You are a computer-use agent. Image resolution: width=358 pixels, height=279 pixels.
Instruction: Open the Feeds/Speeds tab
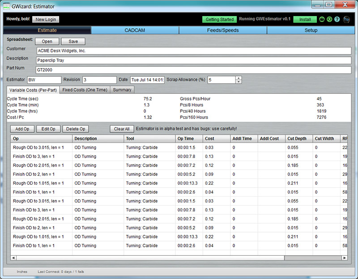point(222,30)
